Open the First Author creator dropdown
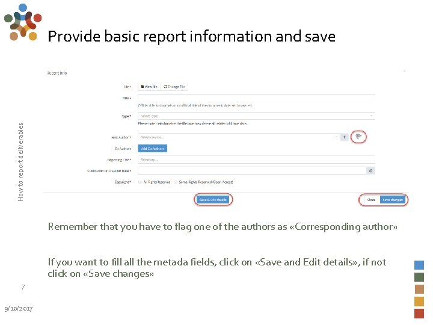 click(239, 137)
